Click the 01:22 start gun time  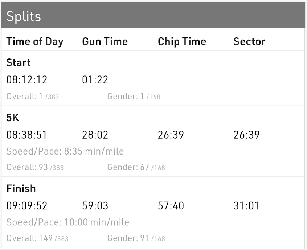tap(95, 80)
